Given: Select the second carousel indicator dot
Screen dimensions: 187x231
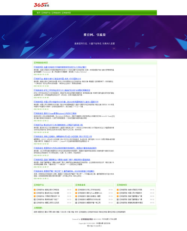Looking at the screenshot, I should pos(92,57).
